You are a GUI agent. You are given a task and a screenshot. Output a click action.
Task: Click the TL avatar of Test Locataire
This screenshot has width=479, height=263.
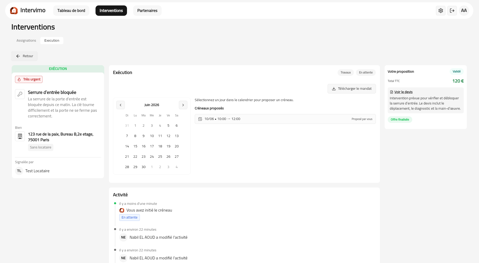(19, 171)
